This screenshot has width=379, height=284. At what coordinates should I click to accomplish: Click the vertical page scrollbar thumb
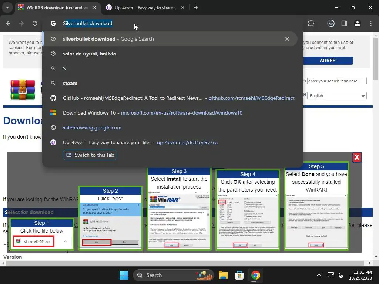376,59
